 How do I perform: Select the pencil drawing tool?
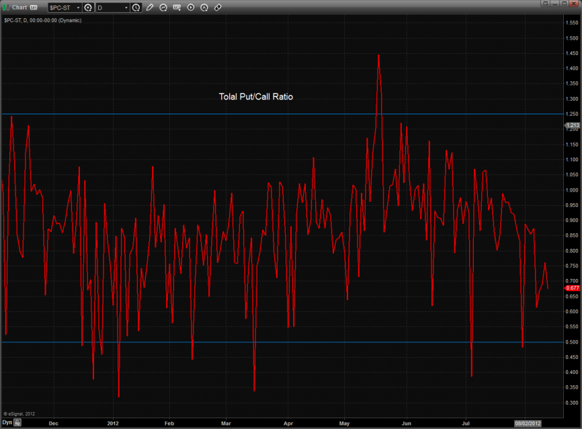pos(150,7)
